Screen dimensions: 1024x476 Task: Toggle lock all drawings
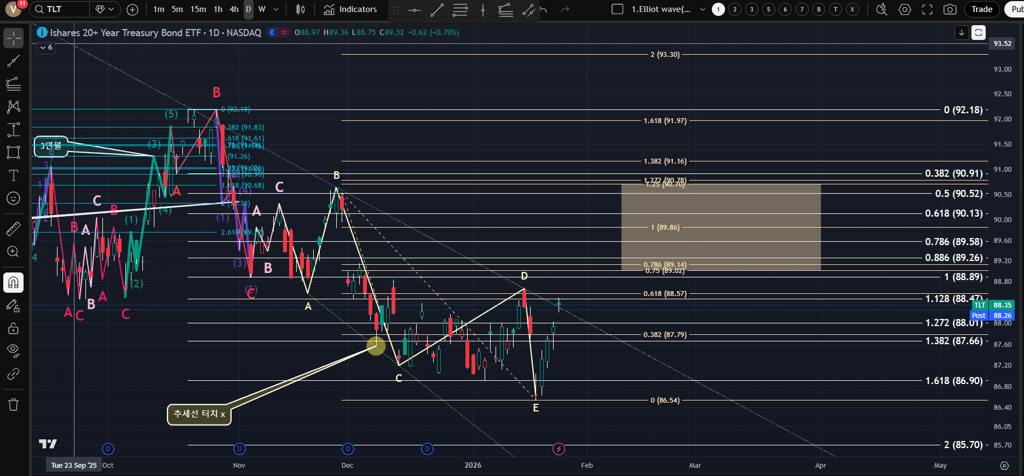click(14, 328)
